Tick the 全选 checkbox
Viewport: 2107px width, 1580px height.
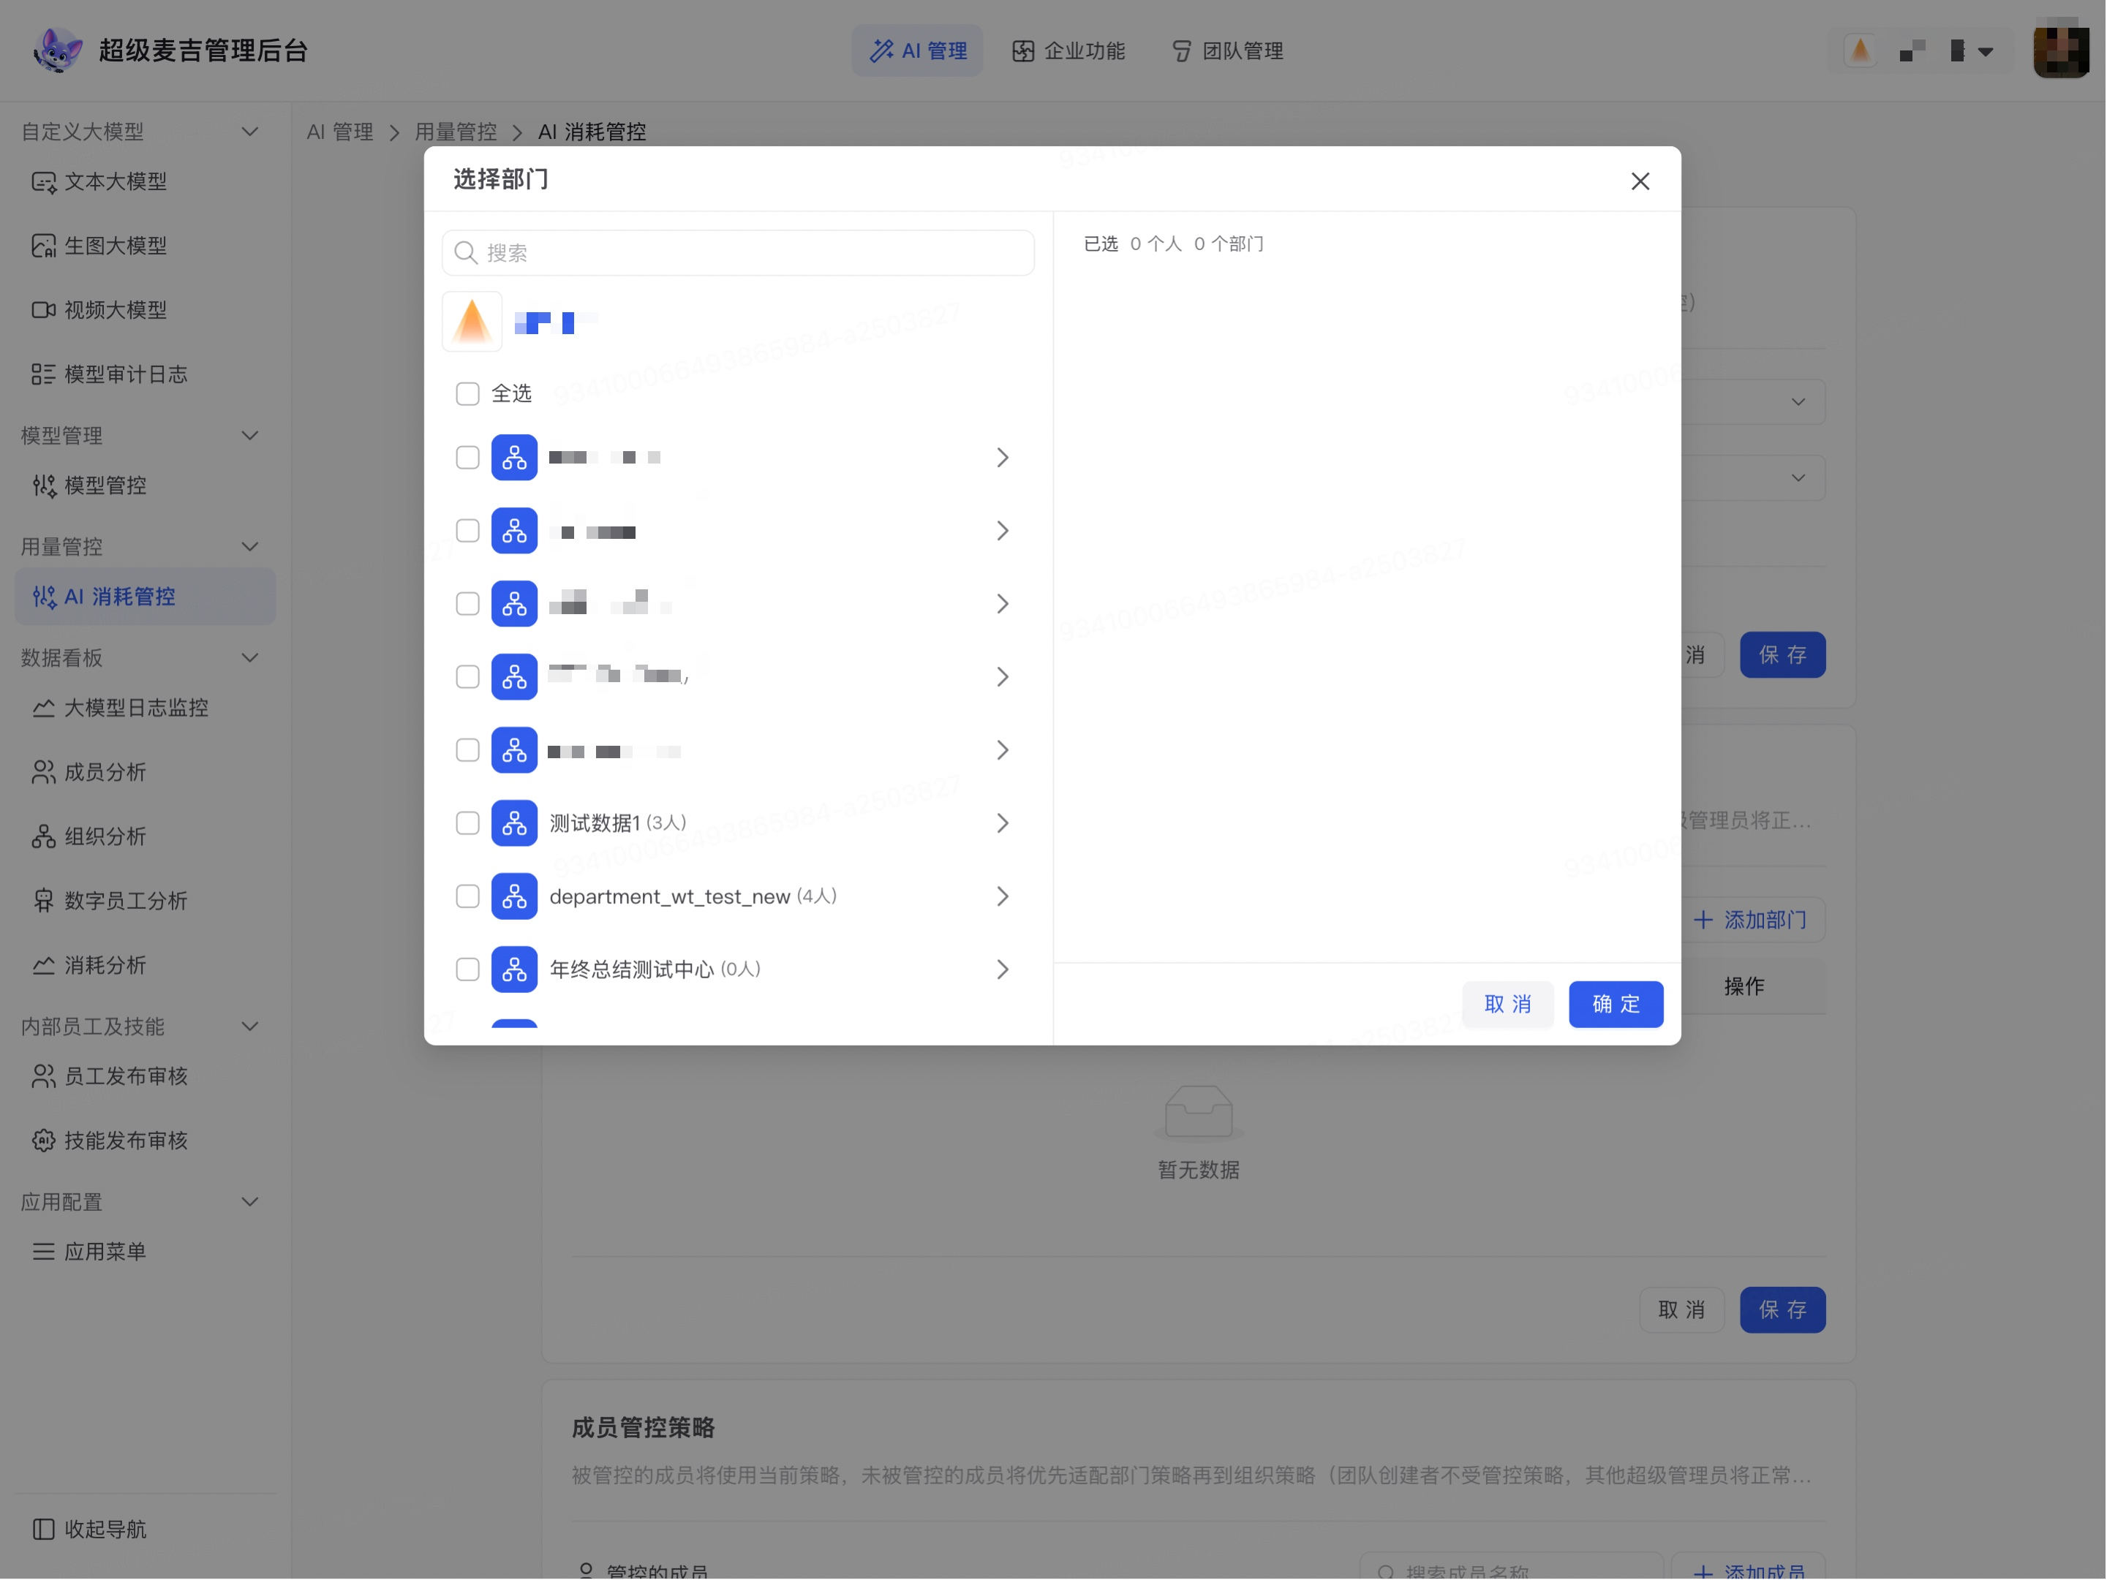[467, 393]
